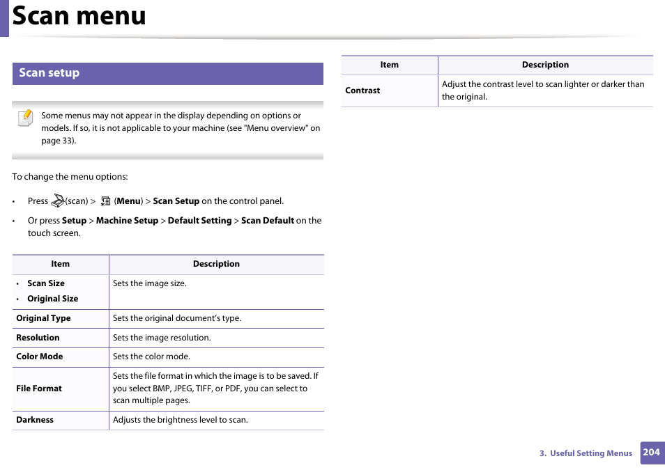The height and width of the screenshot is (470, 665).
Task: Select the first bullet point marker
Action: tap(15, 201)
